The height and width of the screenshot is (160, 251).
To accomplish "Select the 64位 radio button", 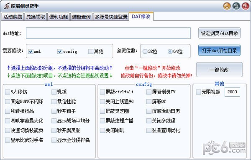I will coord(170,52).
